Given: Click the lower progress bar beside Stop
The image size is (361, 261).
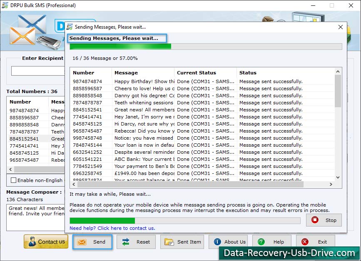Looking at the screenshot, I should click(185, 221).
